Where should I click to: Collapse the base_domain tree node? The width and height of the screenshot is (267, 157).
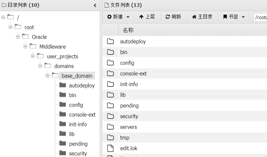coord(47,75)
